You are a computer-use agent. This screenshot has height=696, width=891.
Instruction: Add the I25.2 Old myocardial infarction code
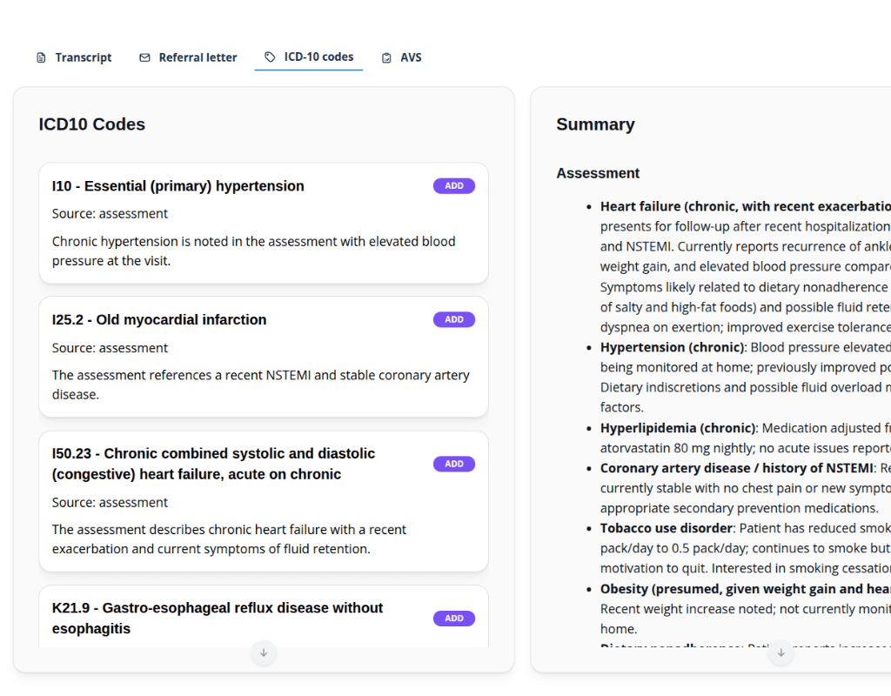[x=454, y=319]
